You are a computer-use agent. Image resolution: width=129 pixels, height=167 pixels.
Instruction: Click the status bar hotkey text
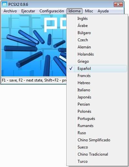pyautogui.click(x=34, y=80)
